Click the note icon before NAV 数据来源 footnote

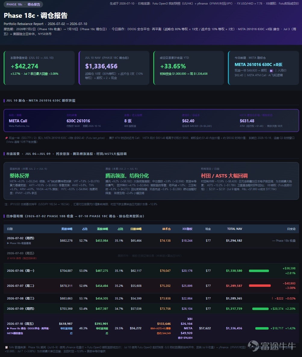pyautogui.click(x=6, y=347)
